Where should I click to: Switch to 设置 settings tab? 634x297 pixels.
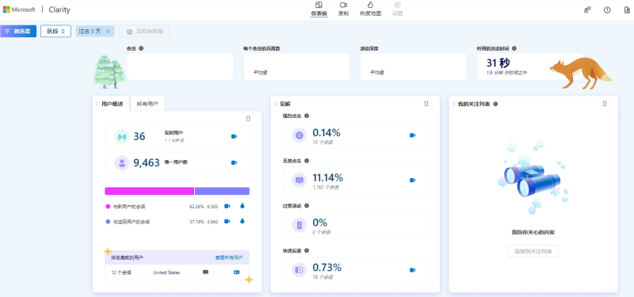(398, 9)
